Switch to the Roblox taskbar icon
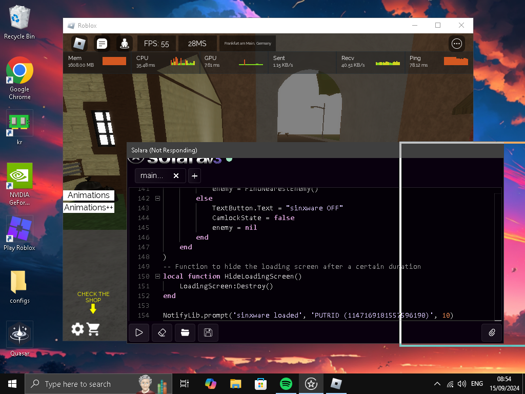 (x=336, y=384)
